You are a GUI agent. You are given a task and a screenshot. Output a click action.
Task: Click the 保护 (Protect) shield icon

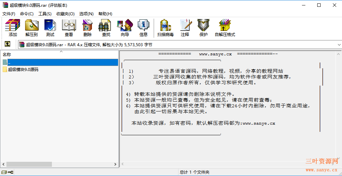click(x=203, y=28)
